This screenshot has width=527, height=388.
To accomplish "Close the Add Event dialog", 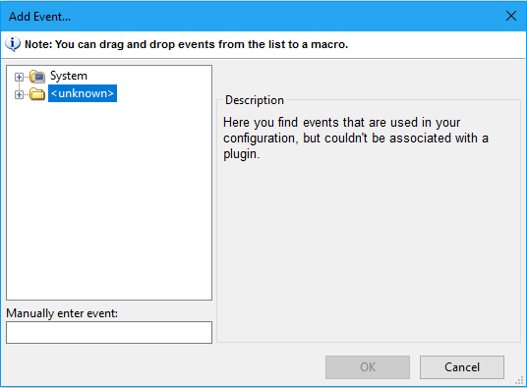I will pyautogui.click(x=511, y=16).
